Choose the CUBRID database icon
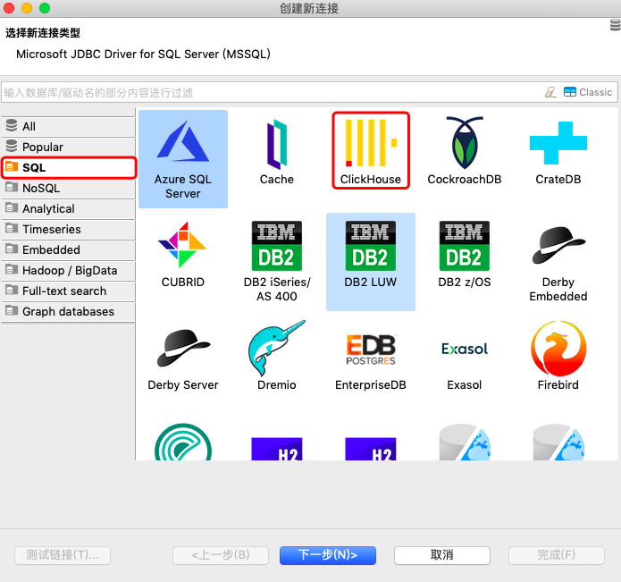The width and height of the screenshot is (621, 582). click(x=183, y=255)
